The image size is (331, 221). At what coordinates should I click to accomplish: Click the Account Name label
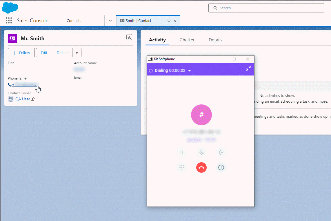click(x=85, y=63)
